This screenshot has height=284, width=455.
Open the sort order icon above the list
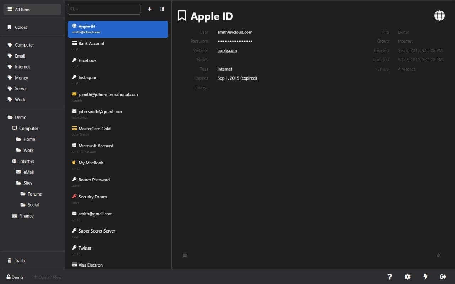(162, 9)
